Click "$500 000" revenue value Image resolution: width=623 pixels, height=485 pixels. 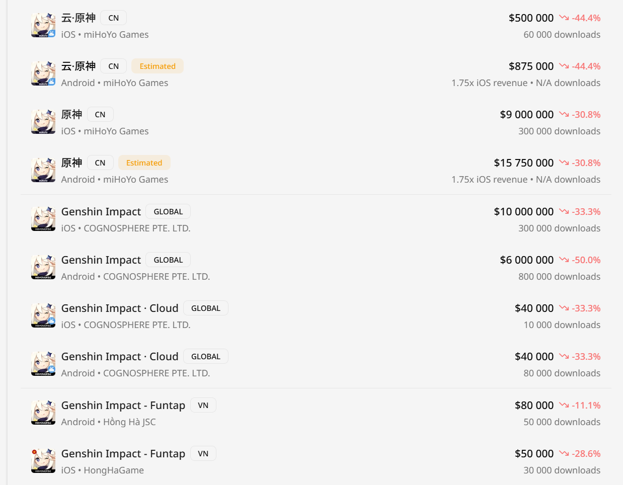click(531, 18)
